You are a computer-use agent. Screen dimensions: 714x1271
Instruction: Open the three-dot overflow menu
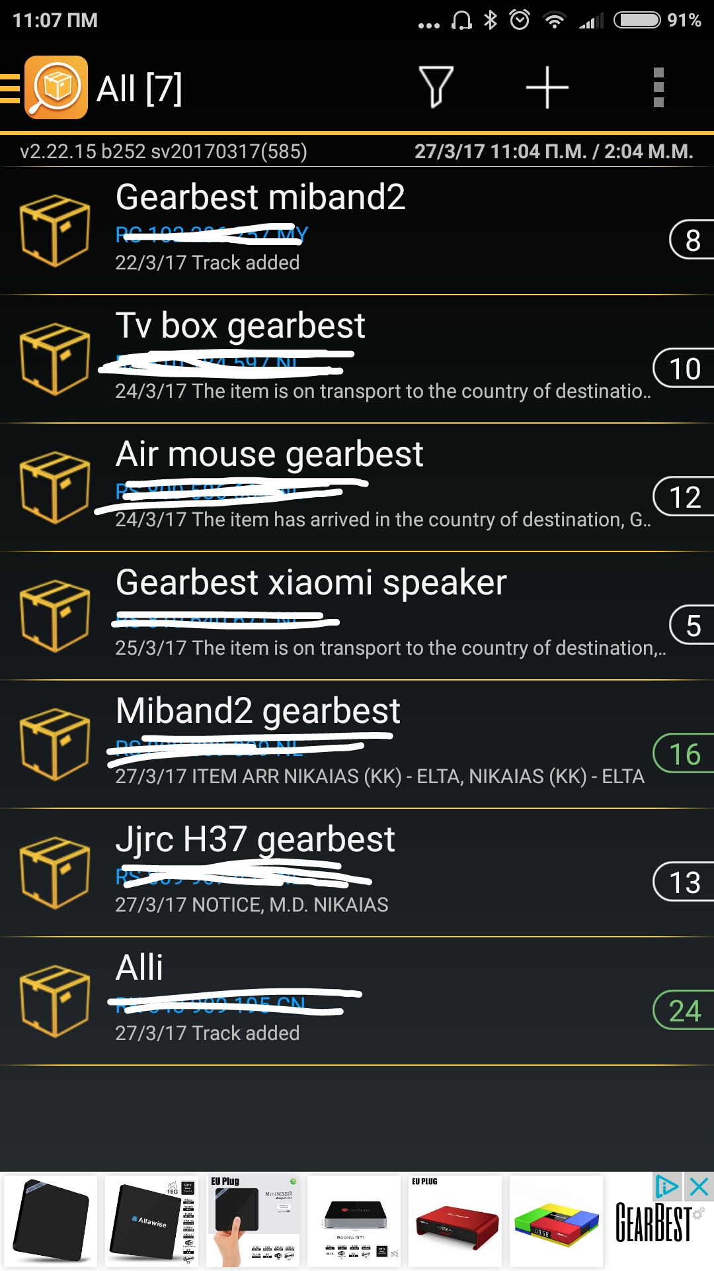(x=658, y=87)
